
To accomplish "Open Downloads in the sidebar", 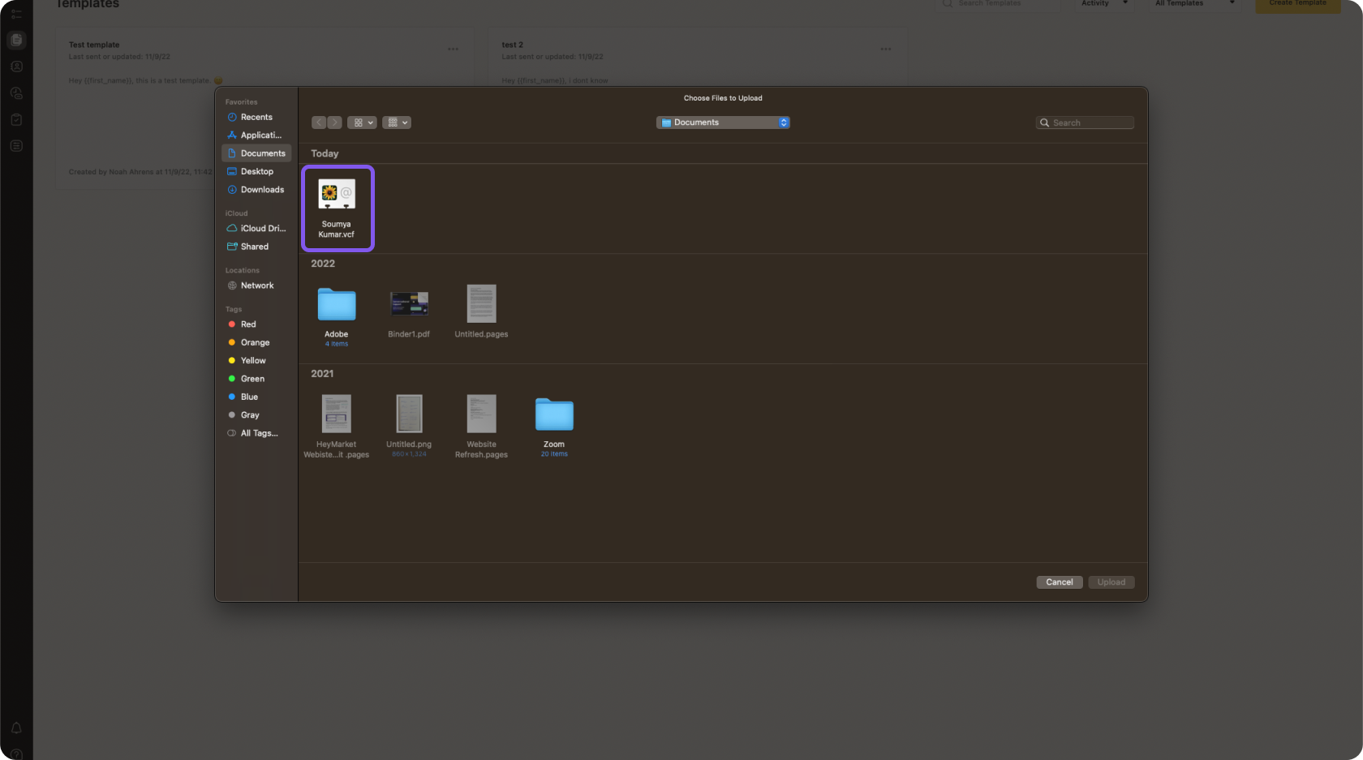I will coord(262,190).
